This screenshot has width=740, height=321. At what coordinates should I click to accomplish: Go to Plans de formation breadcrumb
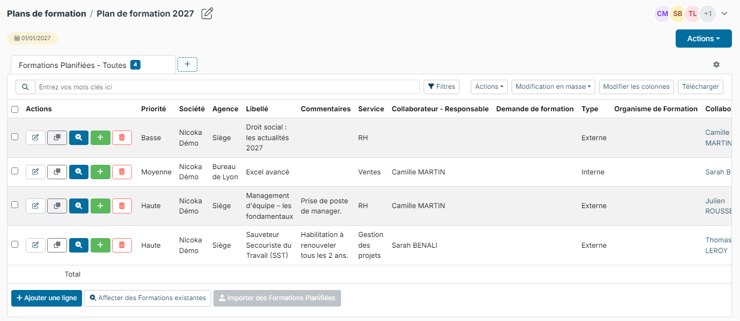coord(47,14)
